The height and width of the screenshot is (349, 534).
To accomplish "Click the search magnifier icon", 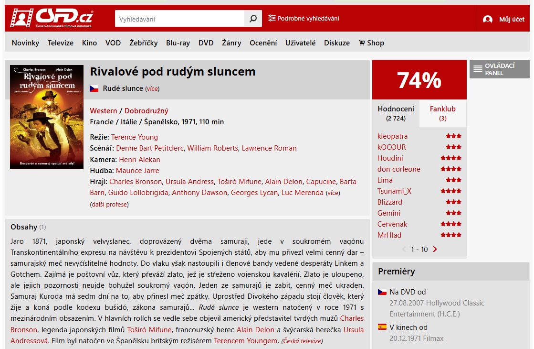I will coord(253,19).
